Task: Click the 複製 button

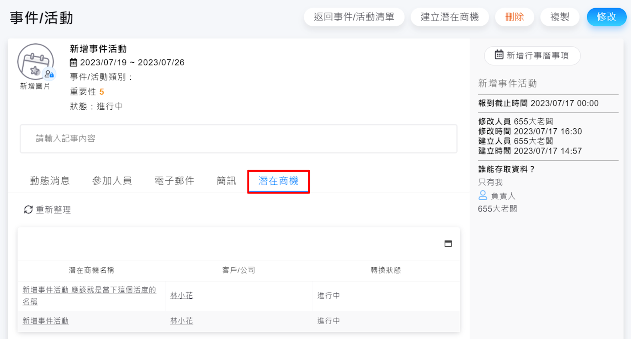Action: click(560, 17)
